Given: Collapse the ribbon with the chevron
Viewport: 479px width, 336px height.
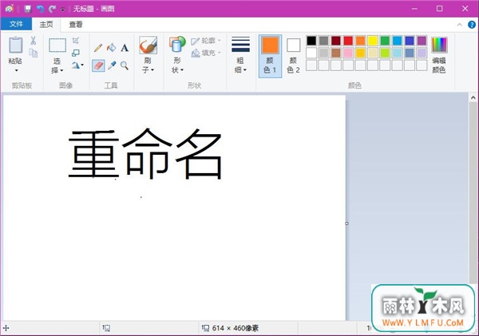Looking at the screenshot, I should [x=460, y=25].
